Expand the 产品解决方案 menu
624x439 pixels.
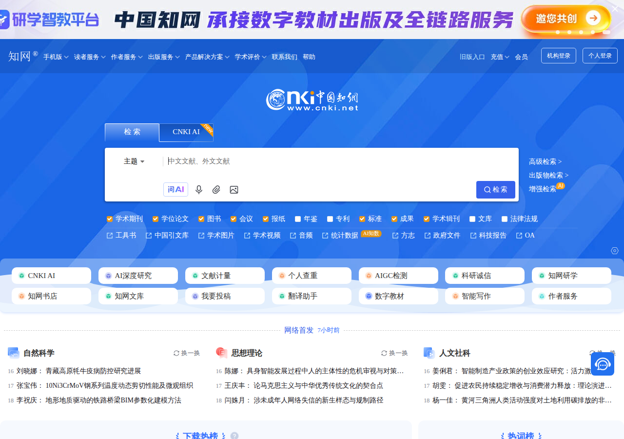click(x=207, y=57)
